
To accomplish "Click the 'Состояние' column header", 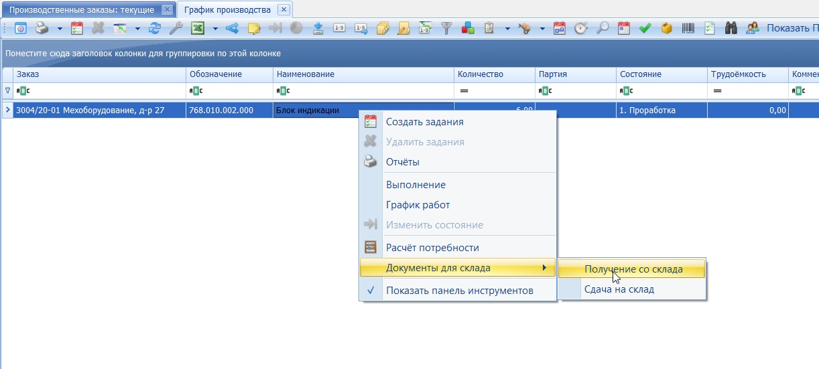I will click(x=640, y=74).
